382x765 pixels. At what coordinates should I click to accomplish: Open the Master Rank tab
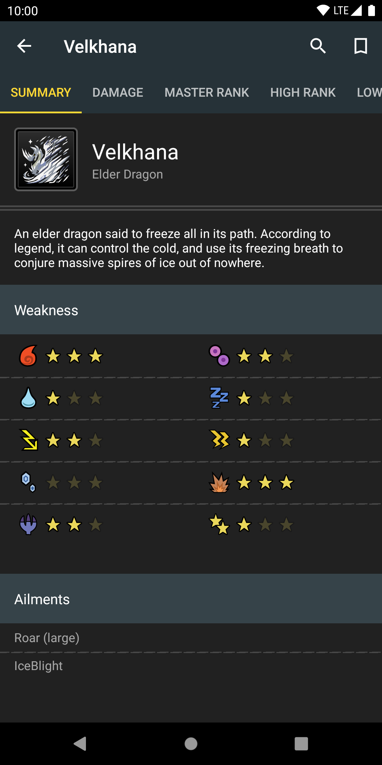(x=207, y=92)
